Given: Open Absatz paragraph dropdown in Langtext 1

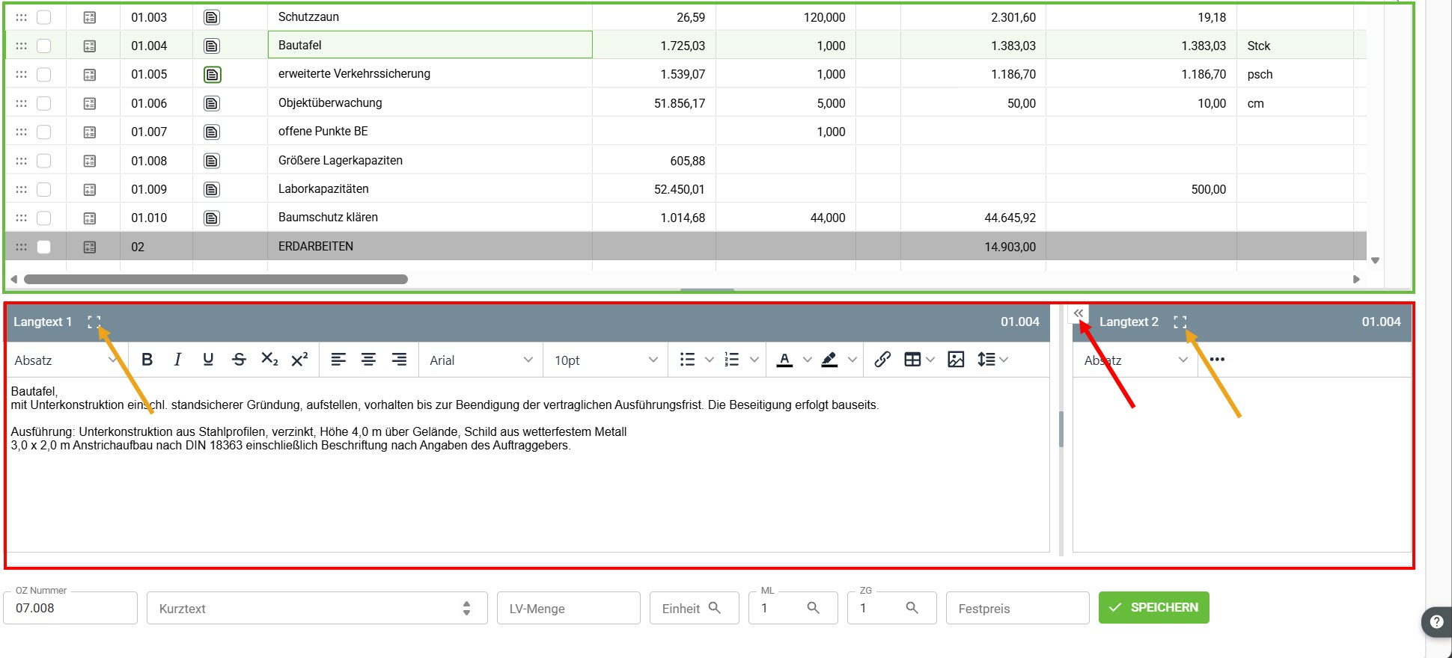Looking at the screenshot, I should pyautogui.click(x=66, y=360).
